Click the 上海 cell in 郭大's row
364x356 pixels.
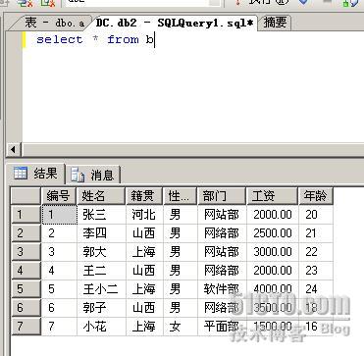coord(144,252)
